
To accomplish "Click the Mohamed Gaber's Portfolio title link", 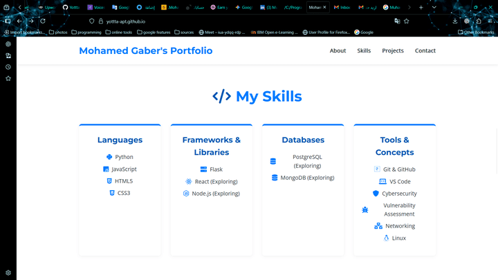I will (x=145, y=50).
